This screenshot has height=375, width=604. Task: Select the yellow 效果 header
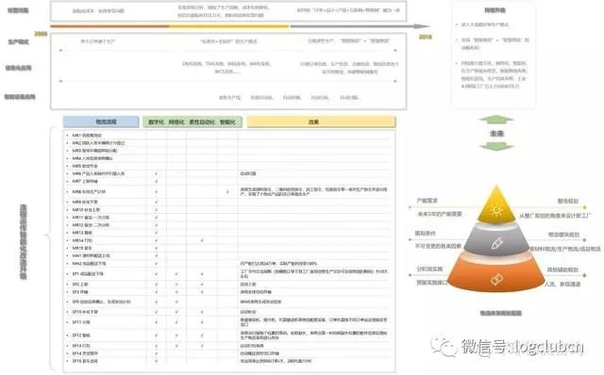pos(321,122)
